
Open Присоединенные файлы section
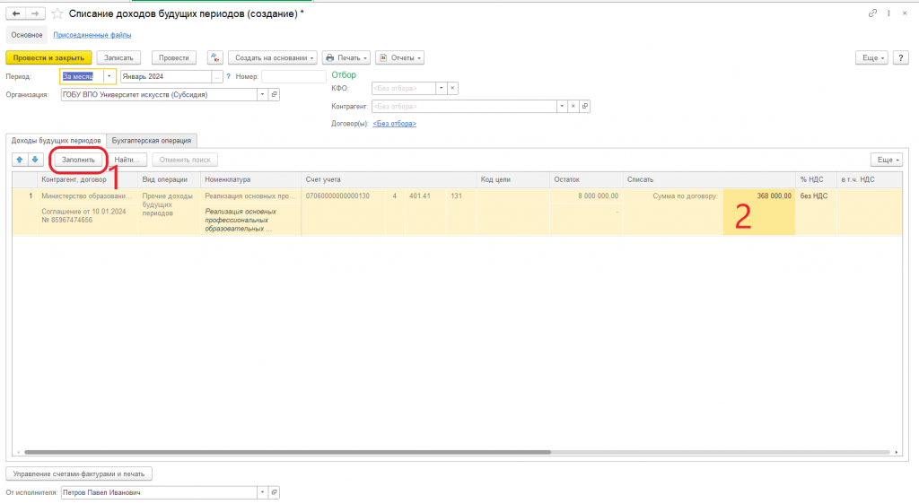(92, 35)
